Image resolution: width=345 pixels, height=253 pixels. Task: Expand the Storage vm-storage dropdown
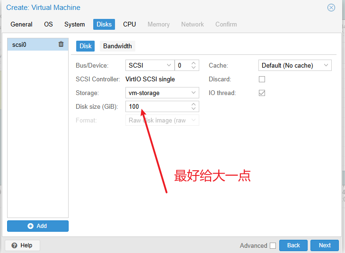pyautogui.click(x=193, y=93)
